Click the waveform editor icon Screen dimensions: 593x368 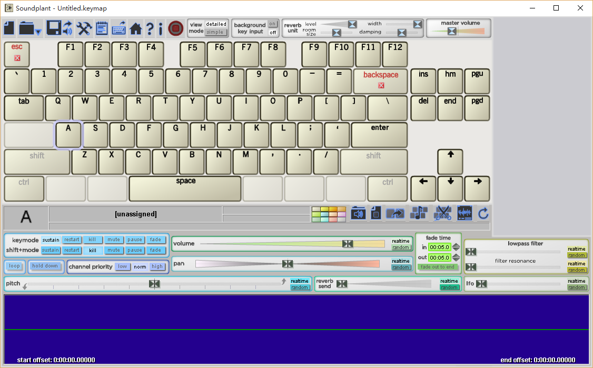pyautogui.click(x=464, y=213)
